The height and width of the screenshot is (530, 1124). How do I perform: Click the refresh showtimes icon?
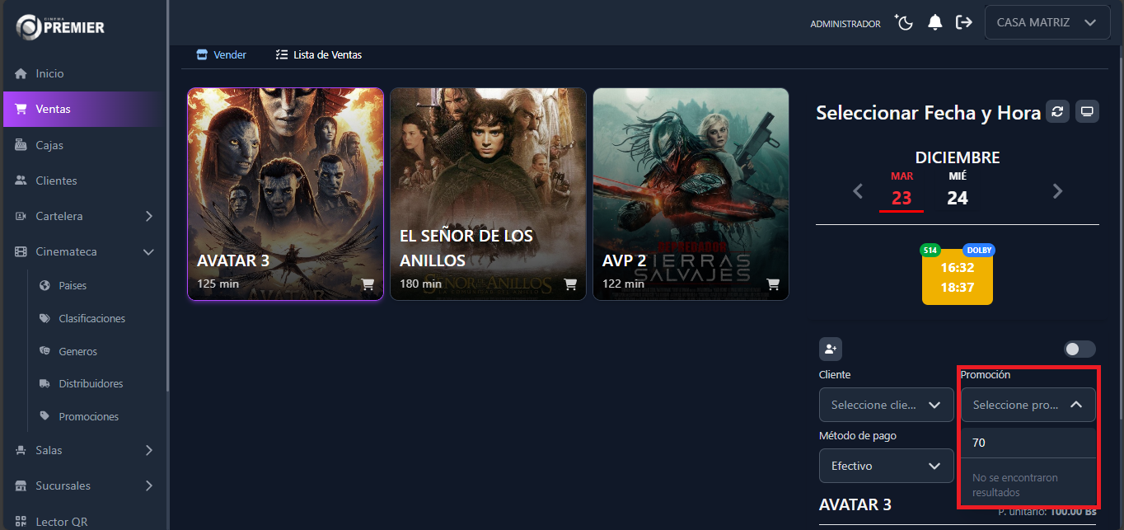pyautogui.click(x=1057, y=112)
